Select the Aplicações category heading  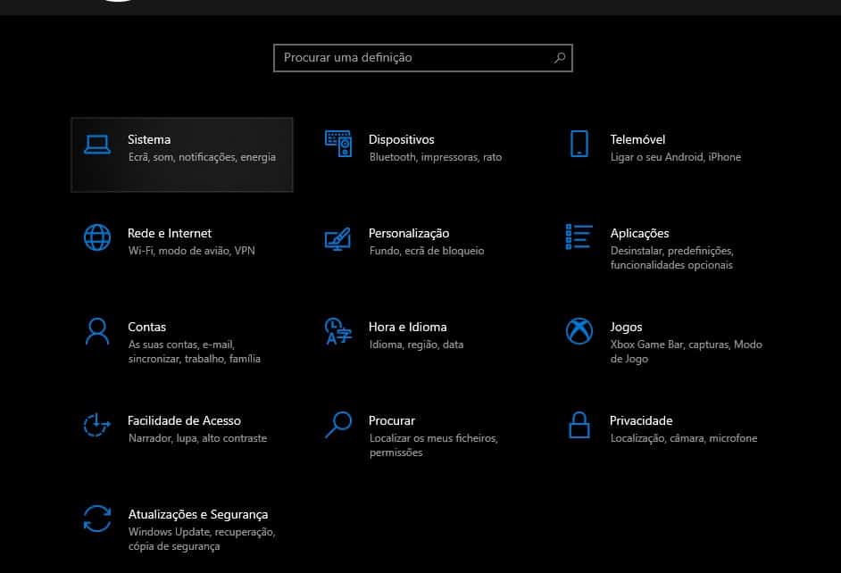click(x=639, y=234)
